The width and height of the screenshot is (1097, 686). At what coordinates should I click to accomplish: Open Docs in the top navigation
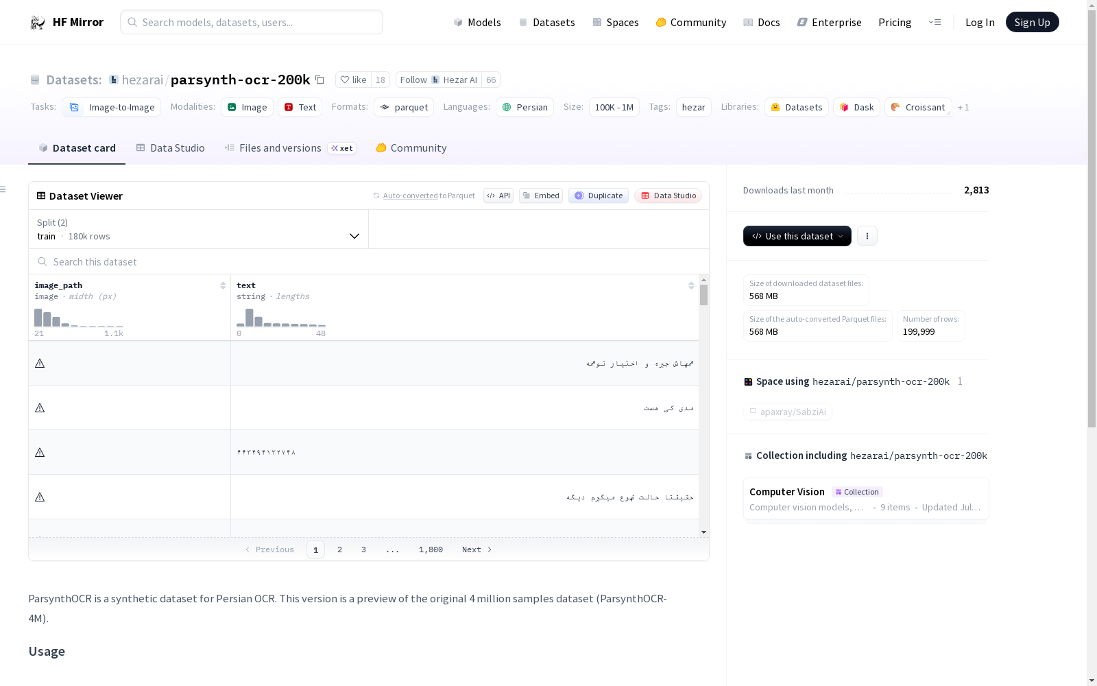pos(762,22)
